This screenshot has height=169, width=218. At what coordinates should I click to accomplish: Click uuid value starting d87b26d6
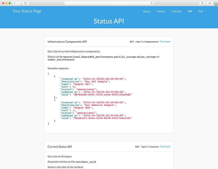[x=102, y=95]
